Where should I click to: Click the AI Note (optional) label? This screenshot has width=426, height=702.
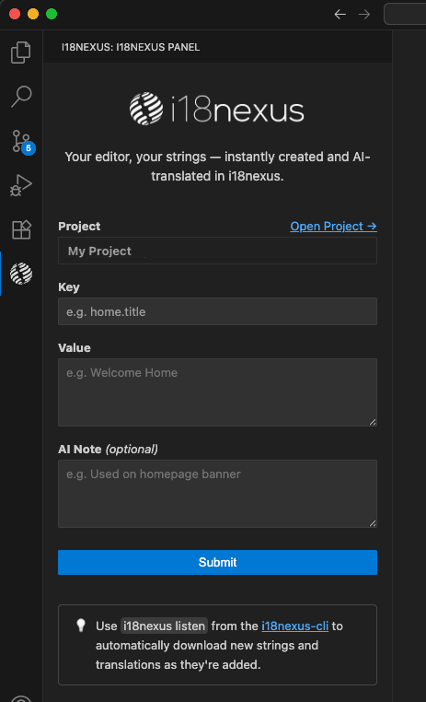[108, 449]
